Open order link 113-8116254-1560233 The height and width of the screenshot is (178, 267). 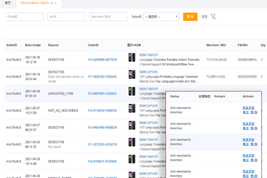(x=102, y=111)
